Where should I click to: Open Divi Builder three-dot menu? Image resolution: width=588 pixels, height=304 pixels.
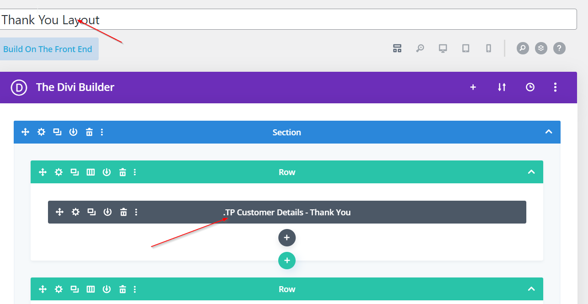click(x=555, y=87)
